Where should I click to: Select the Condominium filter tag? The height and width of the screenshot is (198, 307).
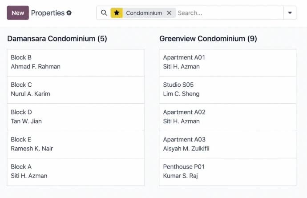[x=144, y=13]
